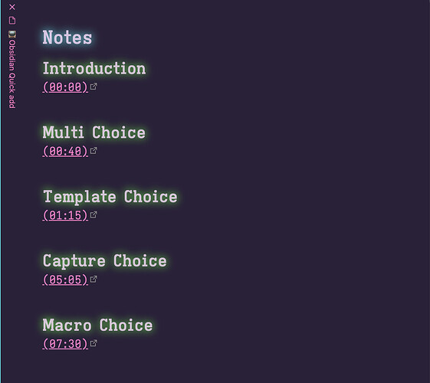Click external link icon beside 07:30

pyautogui.click(x=94, y=343)
